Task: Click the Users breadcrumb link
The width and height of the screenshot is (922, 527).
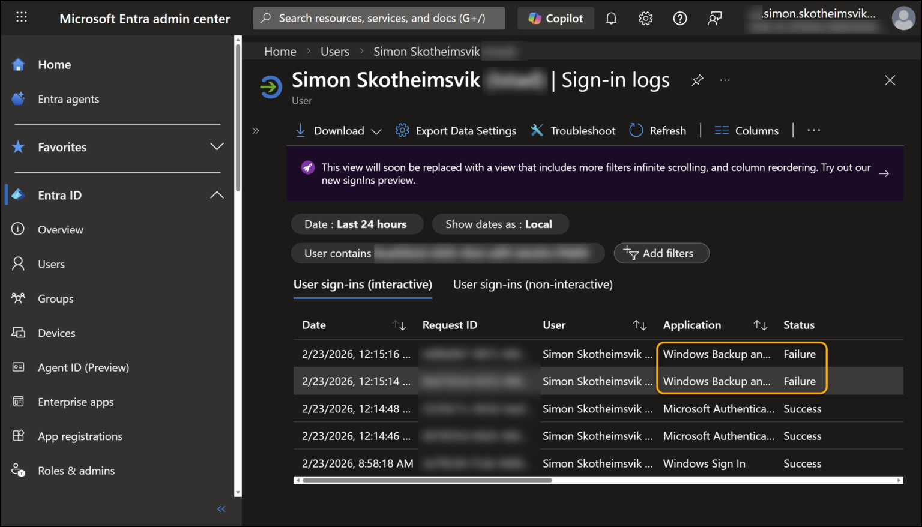Action: click(x=335, y=52)
